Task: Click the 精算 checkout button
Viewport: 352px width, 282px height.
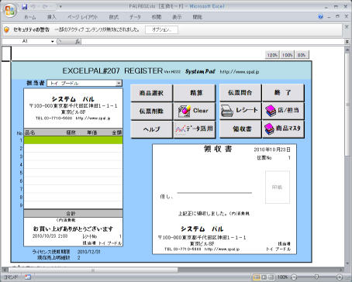Action: [195, 93]
